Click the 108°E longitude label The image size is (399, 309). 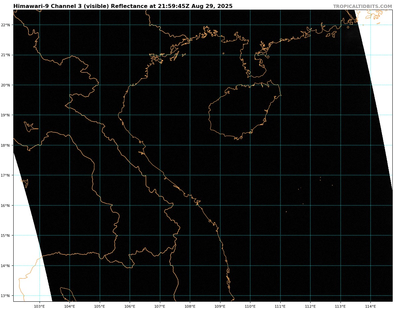(x=190, y=306)
